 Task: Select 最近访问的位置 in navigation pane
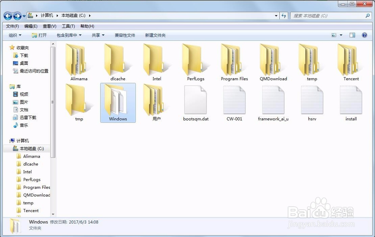[x=34, y=71]
